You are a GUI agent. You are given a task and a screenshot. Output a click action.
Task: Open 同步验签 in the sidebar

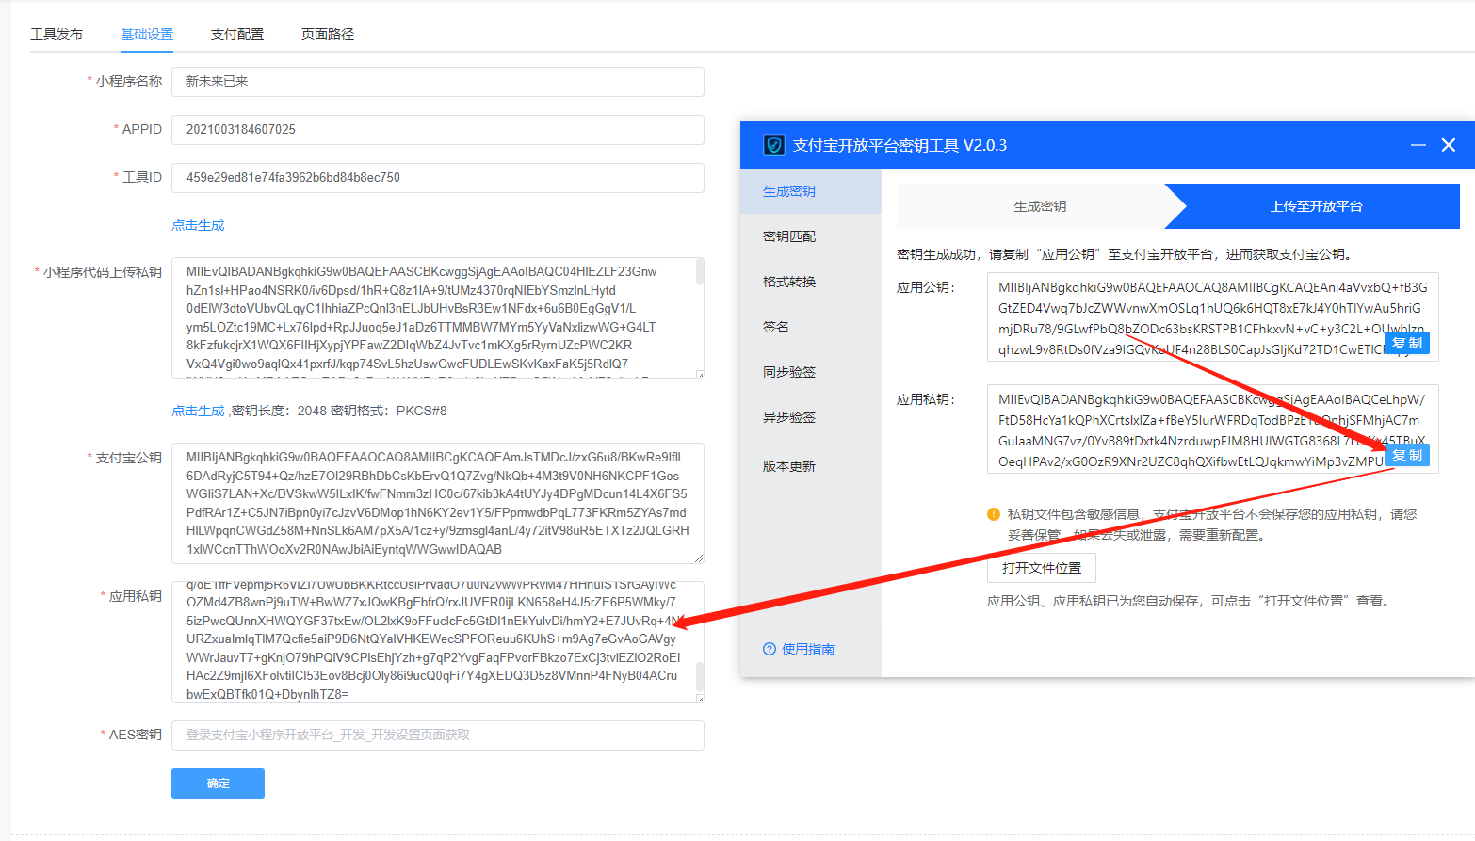point(811,372)
